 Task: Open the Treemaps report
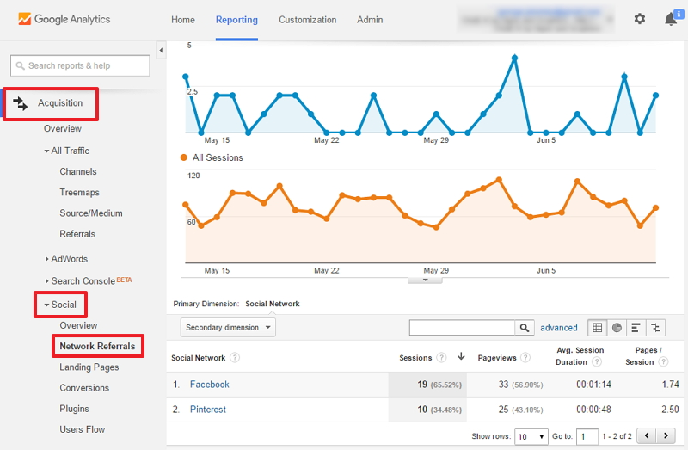pyautogui.click(x=79, y=192)
